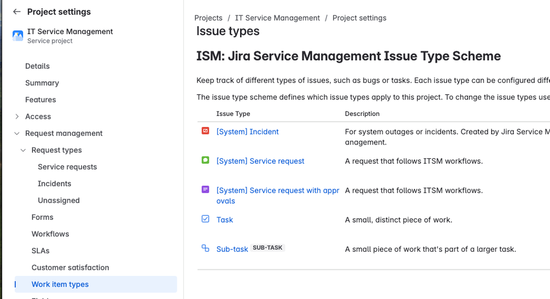Screen dimensions: 550x299
Task: Click the IT Service Management project avatar
Action: 18,35
